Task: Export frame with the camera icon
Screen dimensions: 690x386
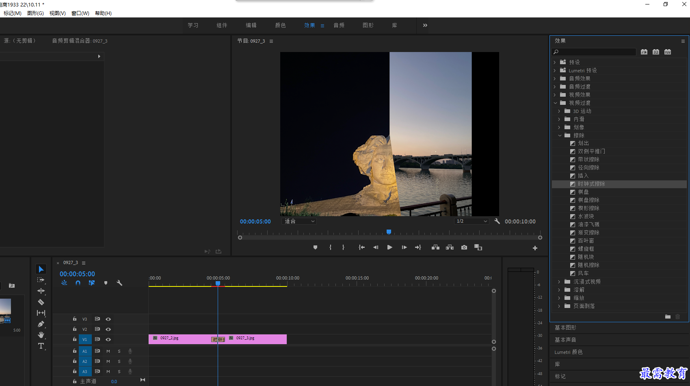Action: (x=464, y=247)
